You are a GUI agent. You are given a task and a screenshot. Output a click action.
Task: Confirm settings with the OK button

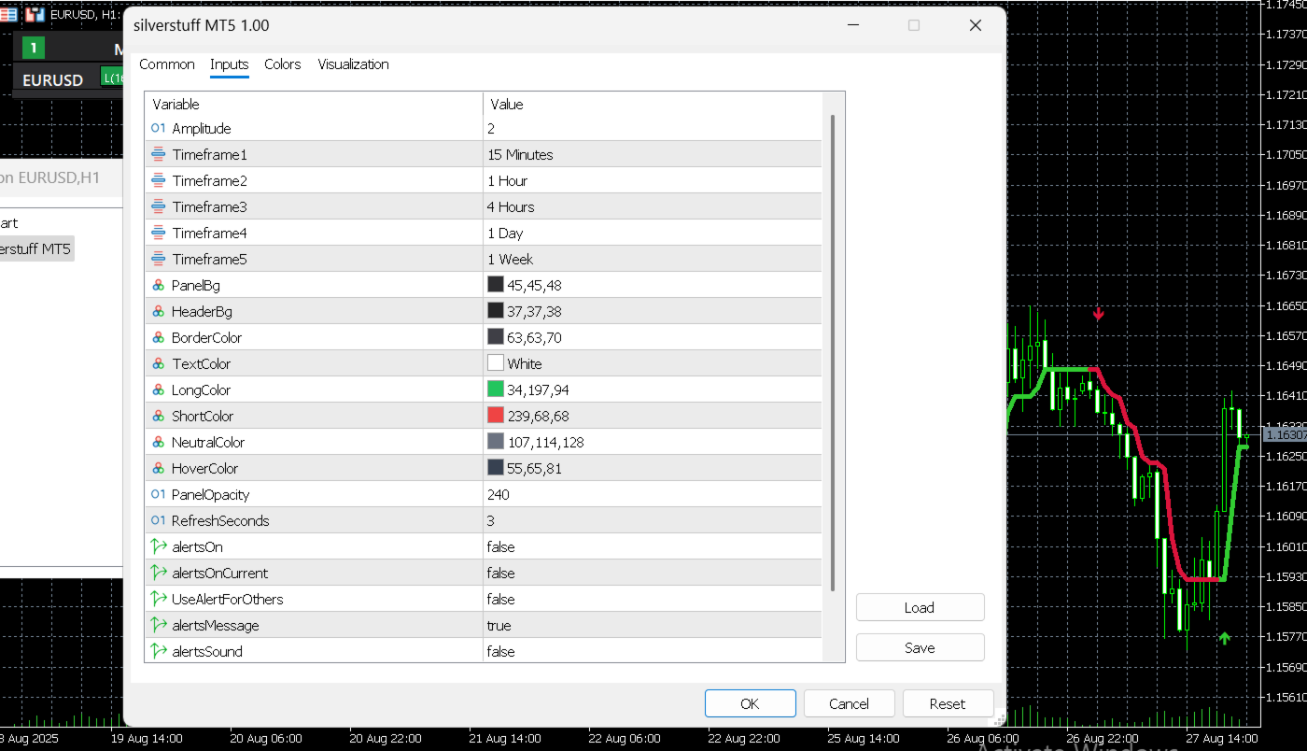pyautogui.click(x=751, y=703)
